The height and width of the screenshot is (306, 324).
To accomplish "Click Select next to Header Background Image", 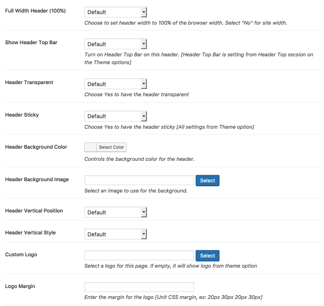I will [x=207, y=180].
